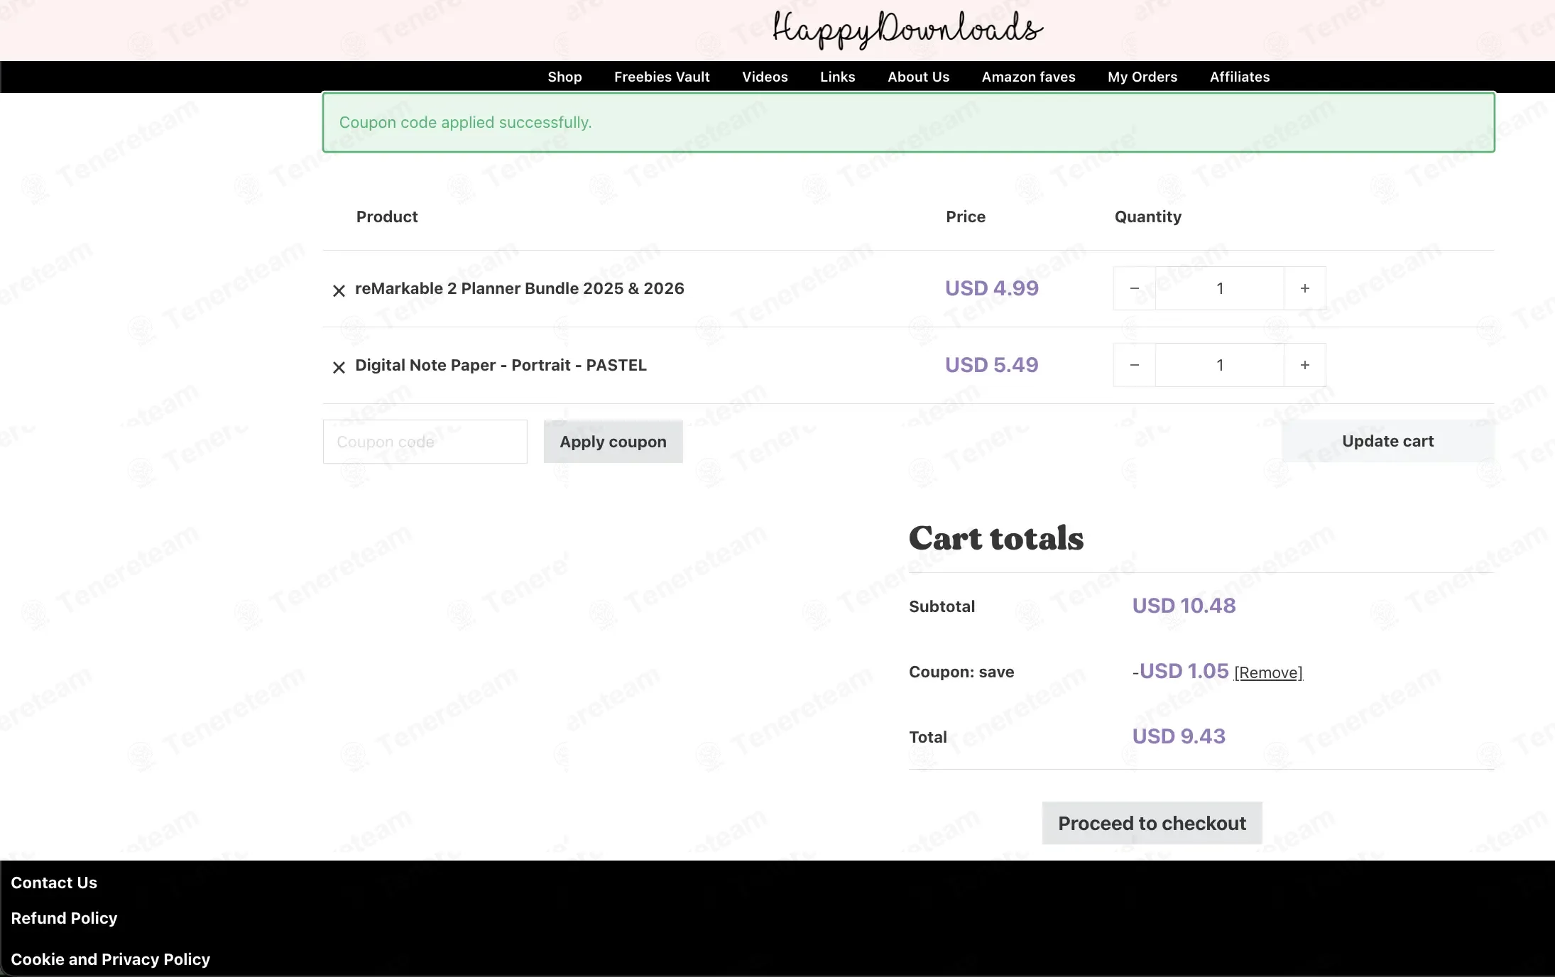
Task: Click the HappyDownloads site logo
Action: (907, 30)
